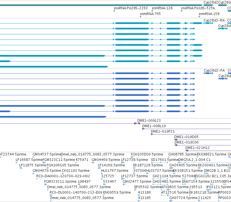
Task: Click EST label GM04537.5prime
Action: point(47,154)
